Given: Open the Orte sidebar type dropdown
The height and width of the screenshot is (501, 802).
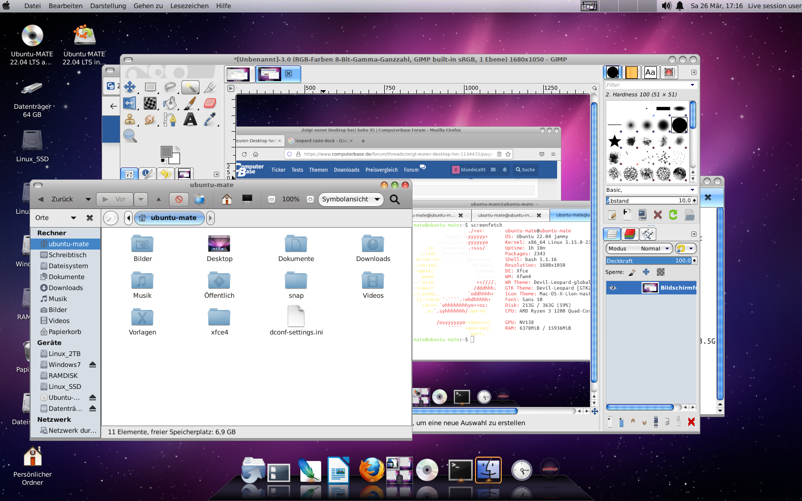Looking at the screenshot, I should tap(74, 218).
